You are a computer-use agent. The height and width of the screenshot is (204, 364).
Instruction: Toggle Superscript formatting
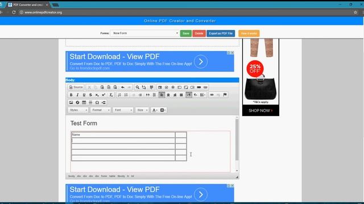(104, 95)
